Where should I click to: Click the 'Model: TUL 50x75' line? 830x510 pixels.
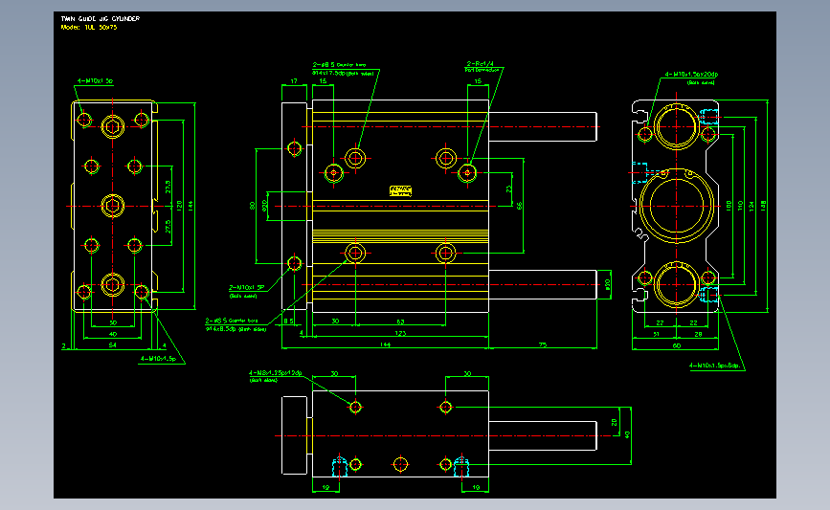click(x=88, y=27)
